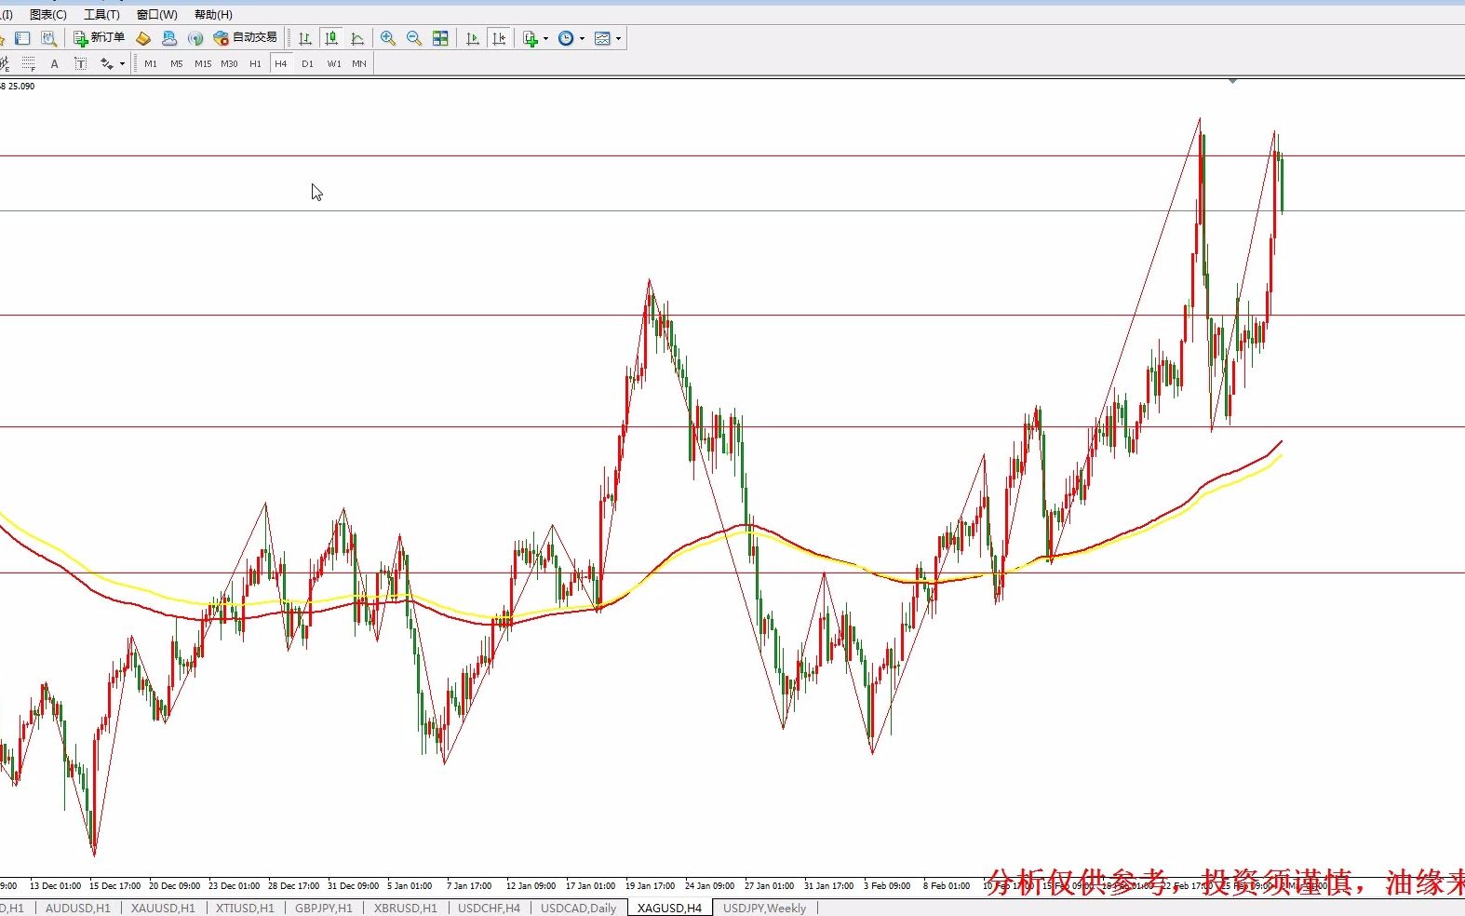1465x916 pixels.
Task: Set timeframe to W1
Action: click(334, 63)
